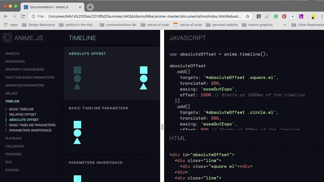Open the Chrome profile avatar

click(313, 16)
